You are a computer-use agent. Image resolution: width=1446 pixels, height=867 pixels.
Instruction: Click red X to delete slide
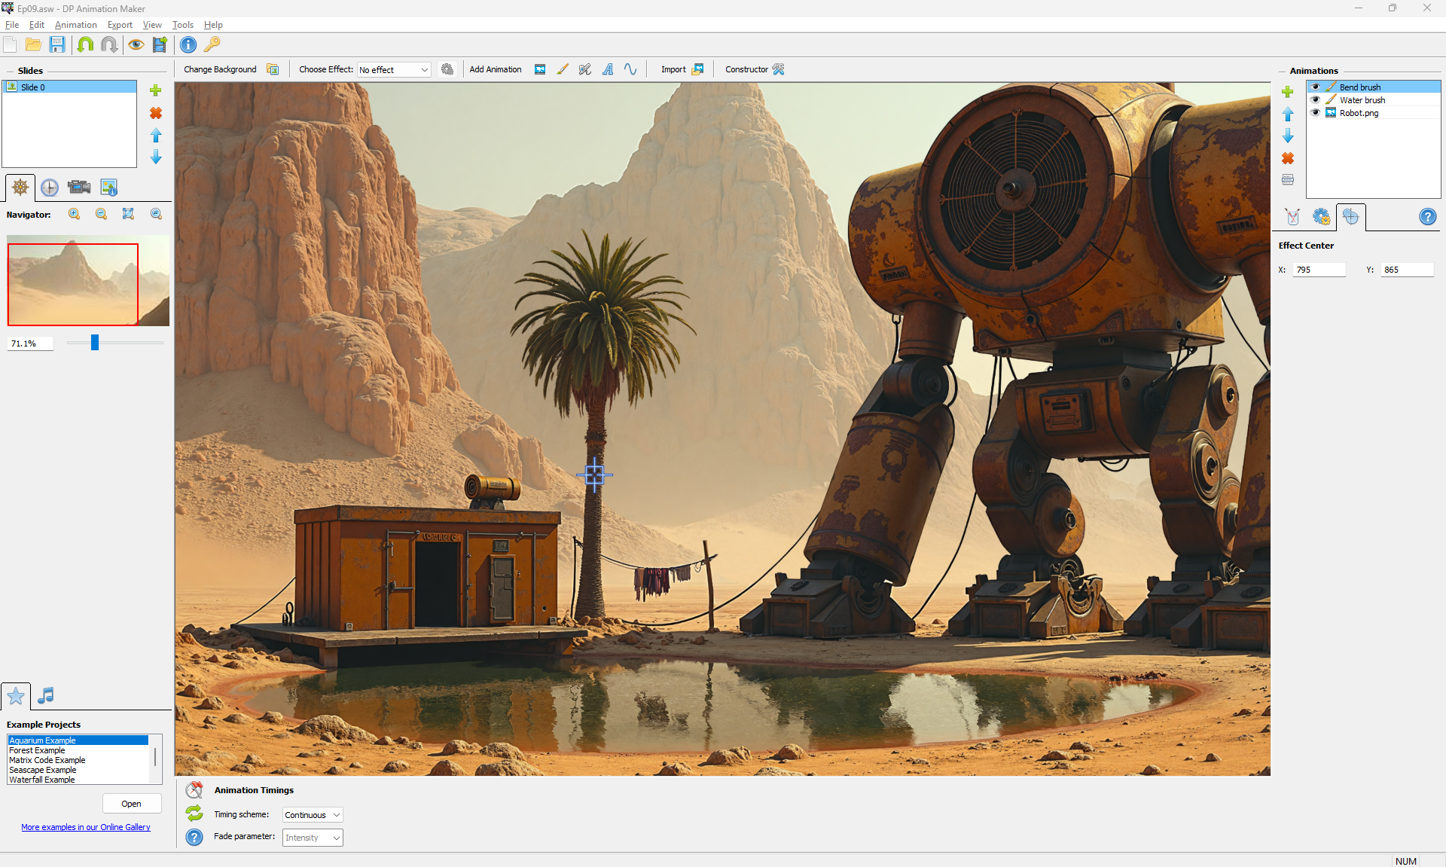point(156,113)
